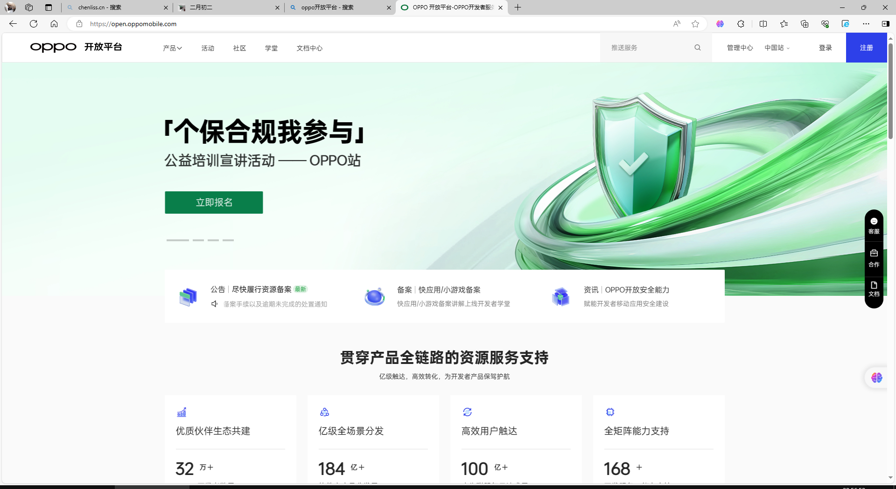Open the 文档中心 navigation item
The image size is (896, 489).
click(309, 48)
